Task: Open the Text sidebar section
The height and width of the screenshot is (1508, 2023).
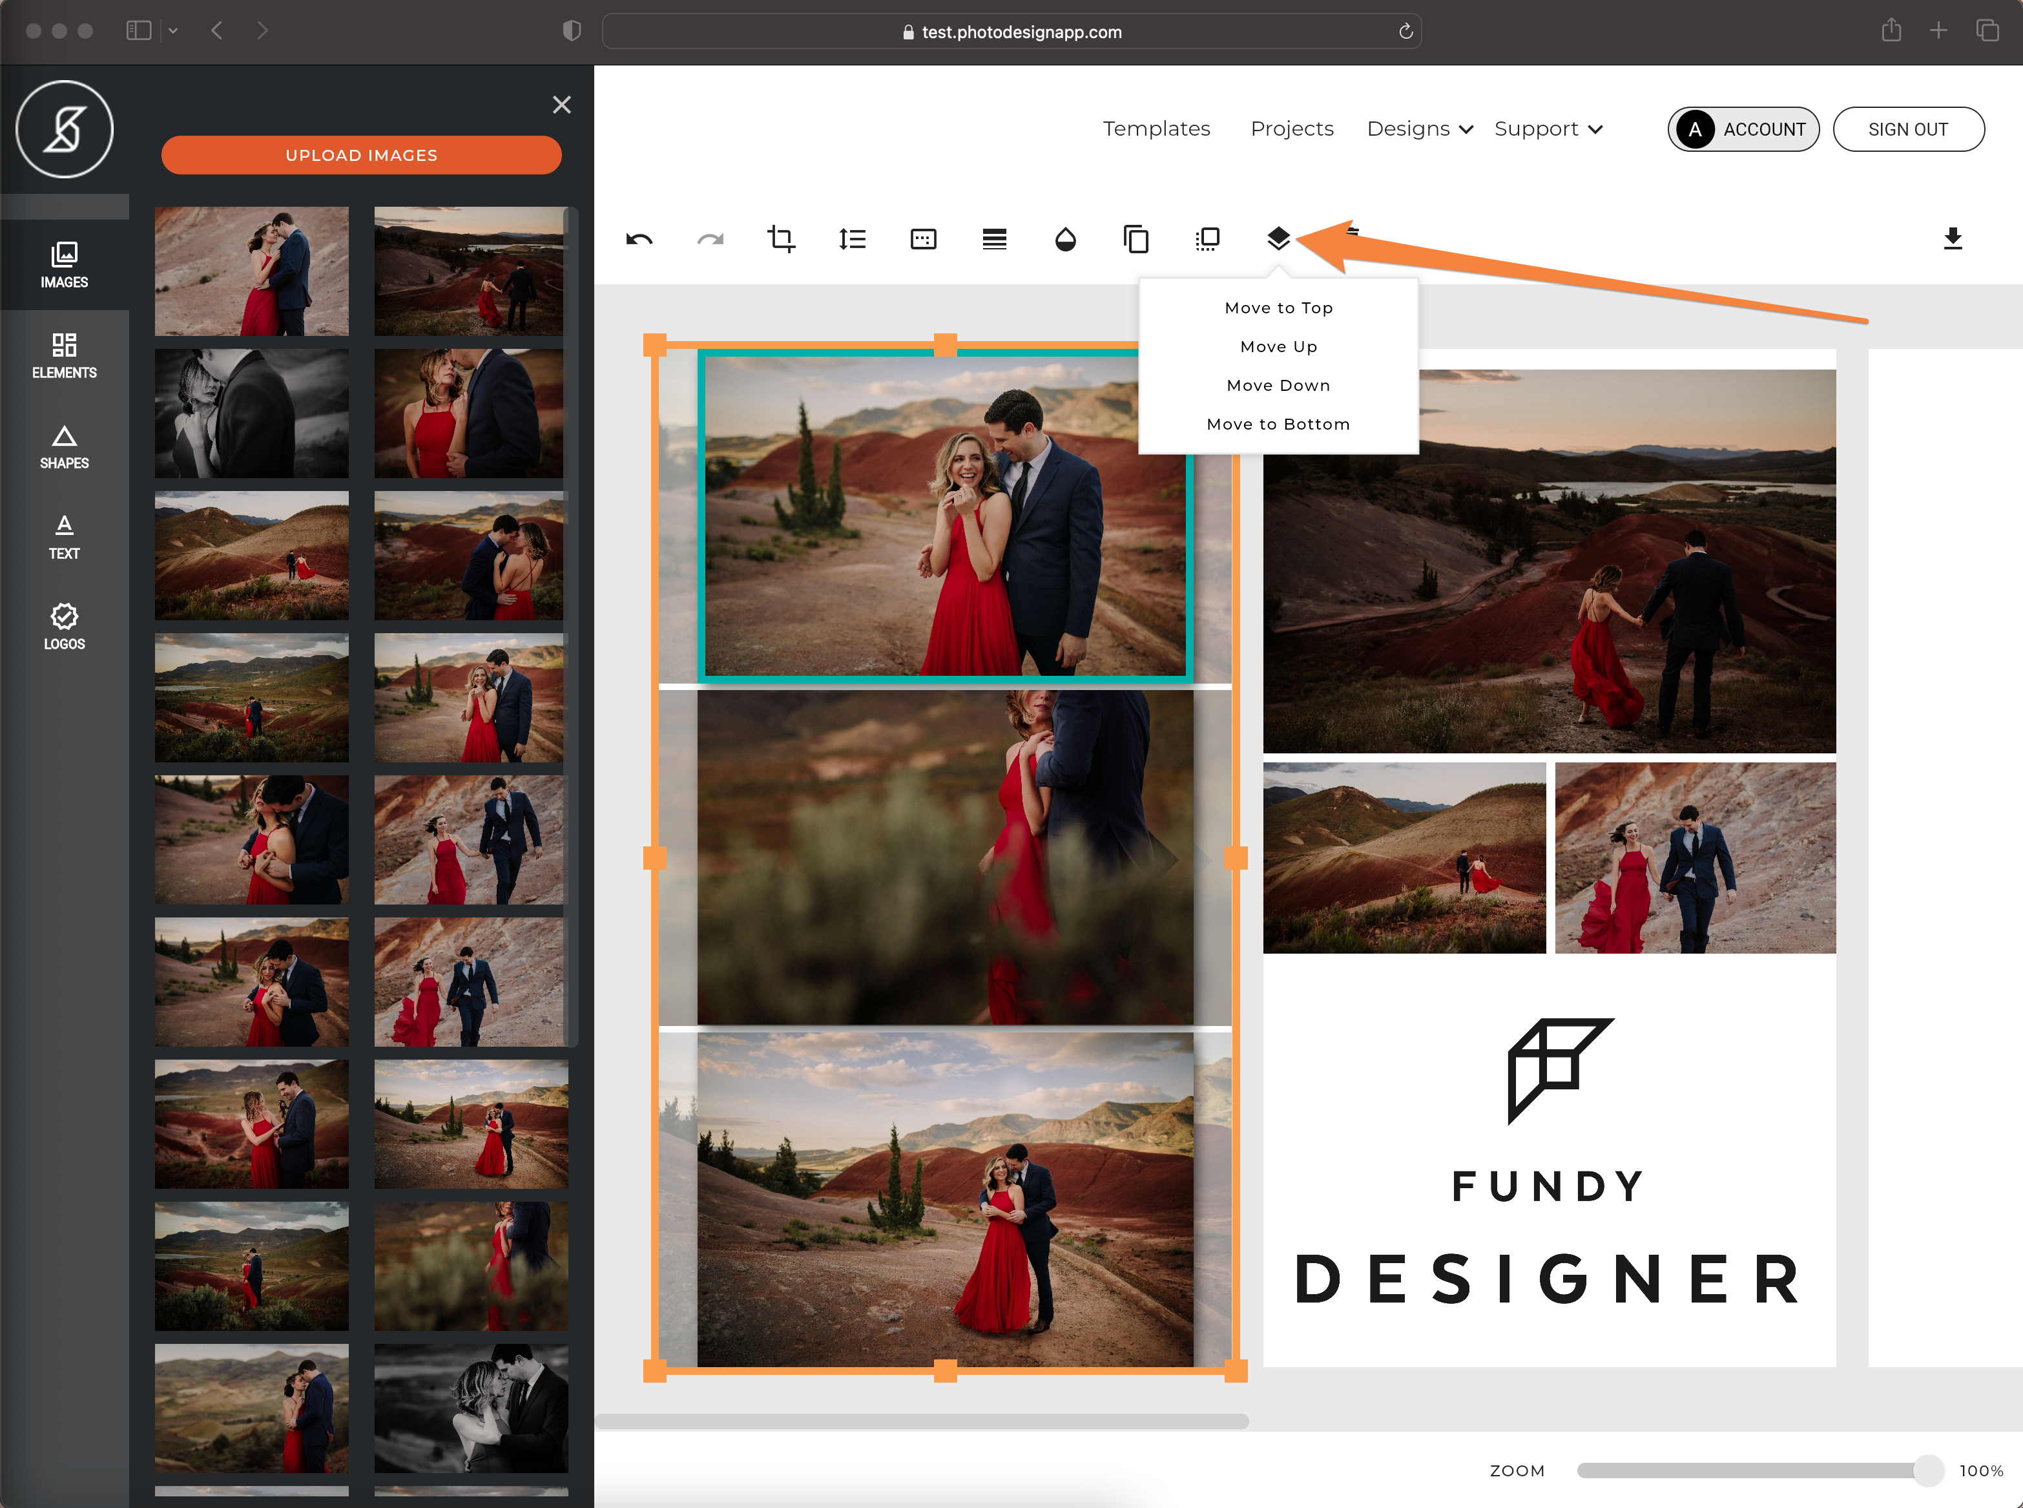Action: (x=64, y=537)
